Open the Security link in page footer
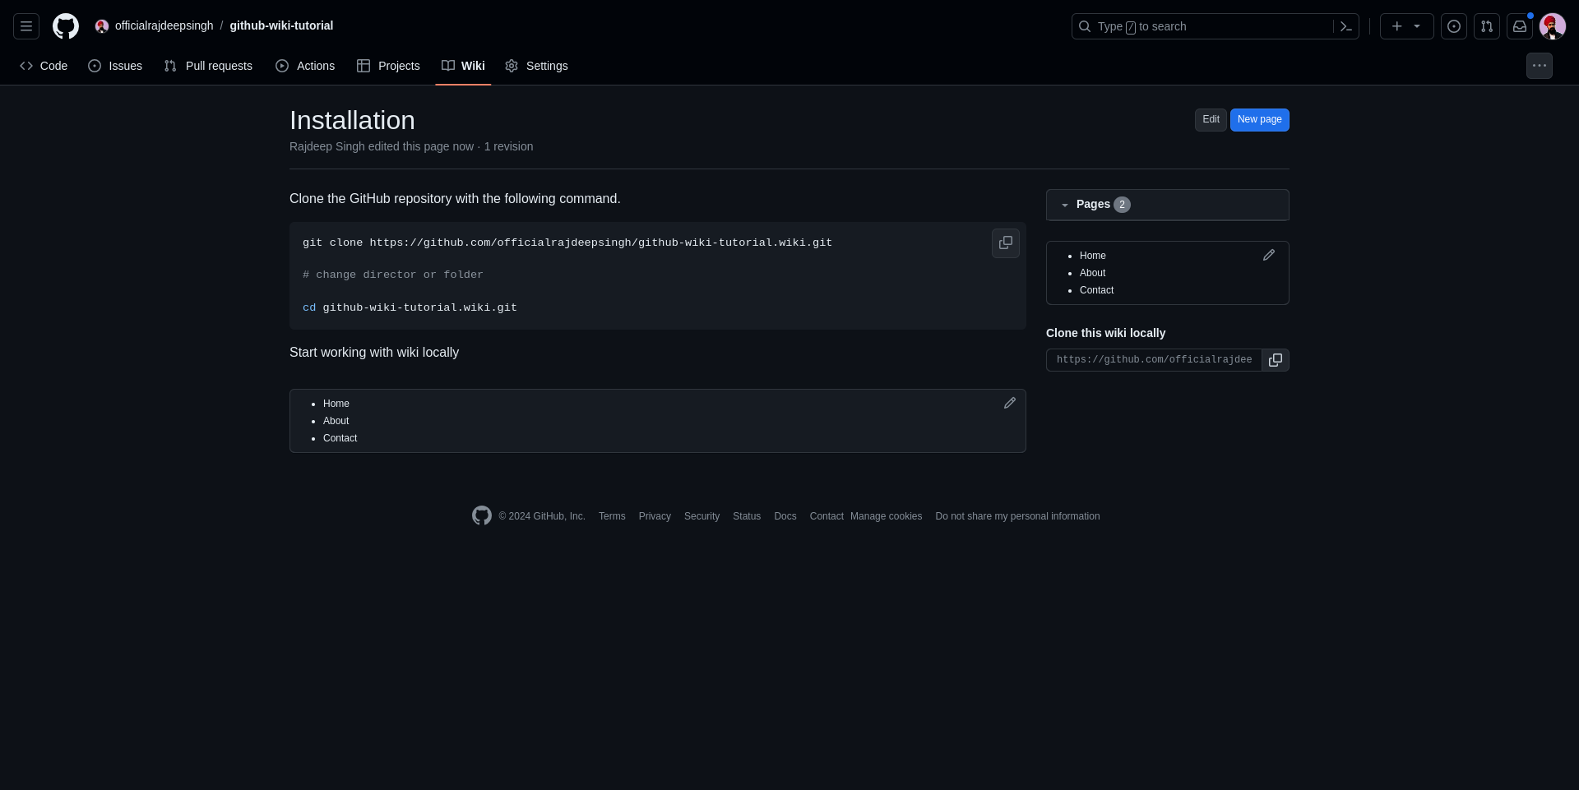Viewport: 1579px width, 790px height. [702, 516]
